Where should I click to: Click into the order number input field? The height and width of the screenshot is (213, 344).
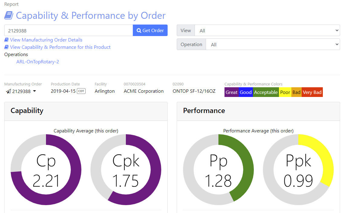68,30
